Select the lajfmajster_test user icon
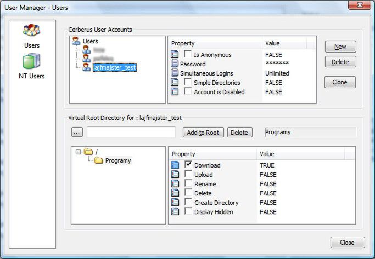 86,67
